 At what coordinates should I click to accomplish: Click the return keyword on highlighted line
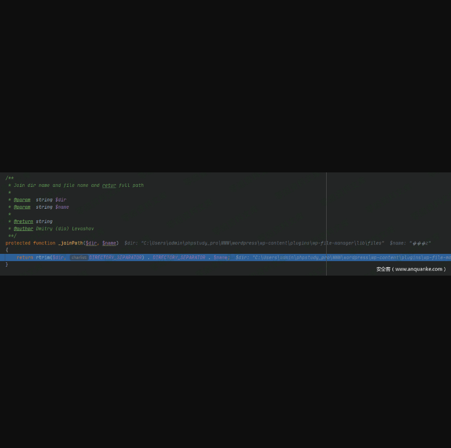coord(25,258)
